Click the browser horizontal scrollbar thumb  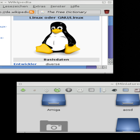tap(43, 67)
